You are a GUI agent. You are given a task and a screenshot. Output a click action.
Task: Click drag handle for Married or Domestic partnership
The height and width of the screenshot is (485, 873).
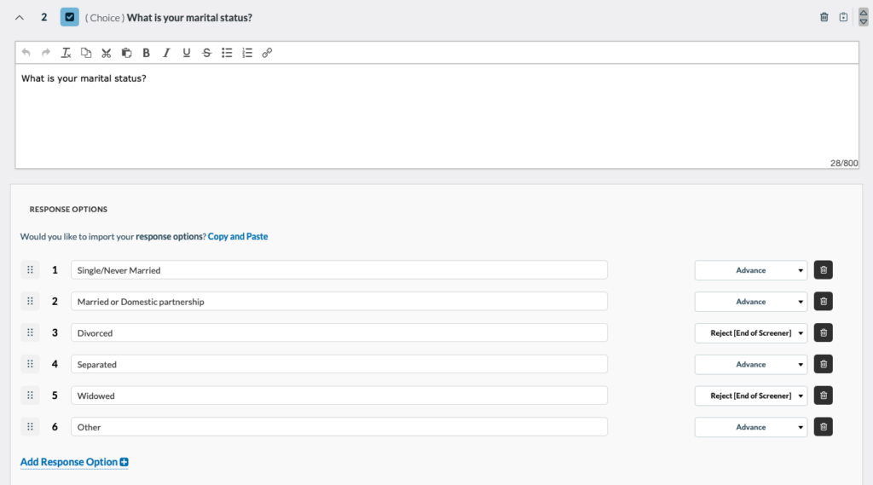click(x=30, y=301)
